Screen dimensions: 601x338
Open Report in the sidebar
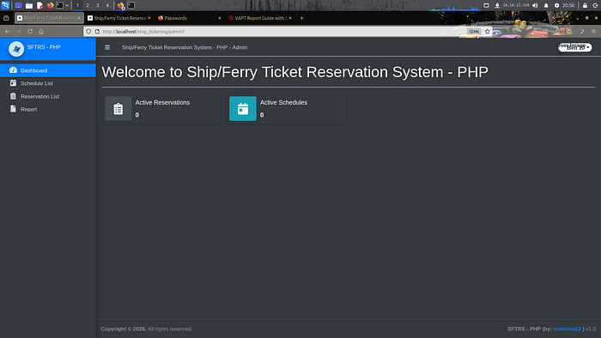click(x=48, y=109)
